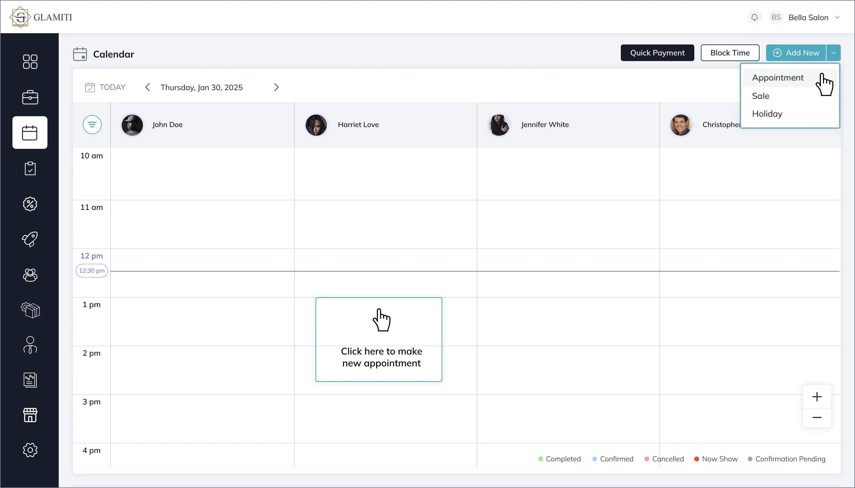855x488 pixels.
Task: Click the notification bell icon
Action: pyautogui.click(x=754, y=17)
